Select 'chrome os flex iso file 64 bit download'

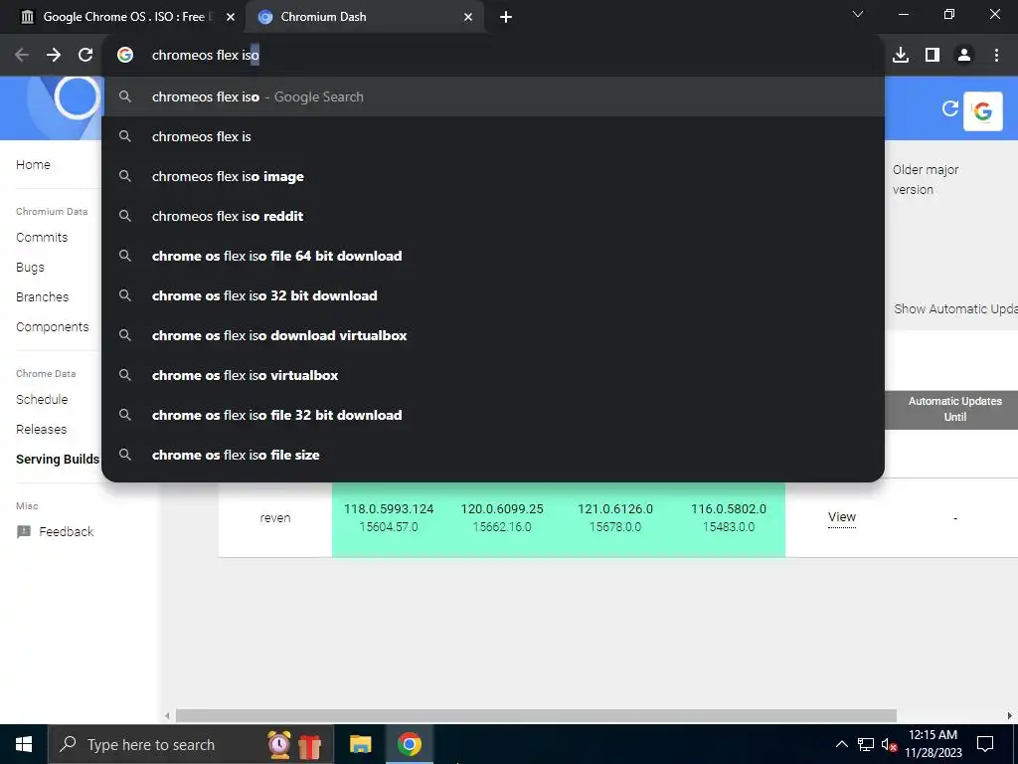pos(493,256)
